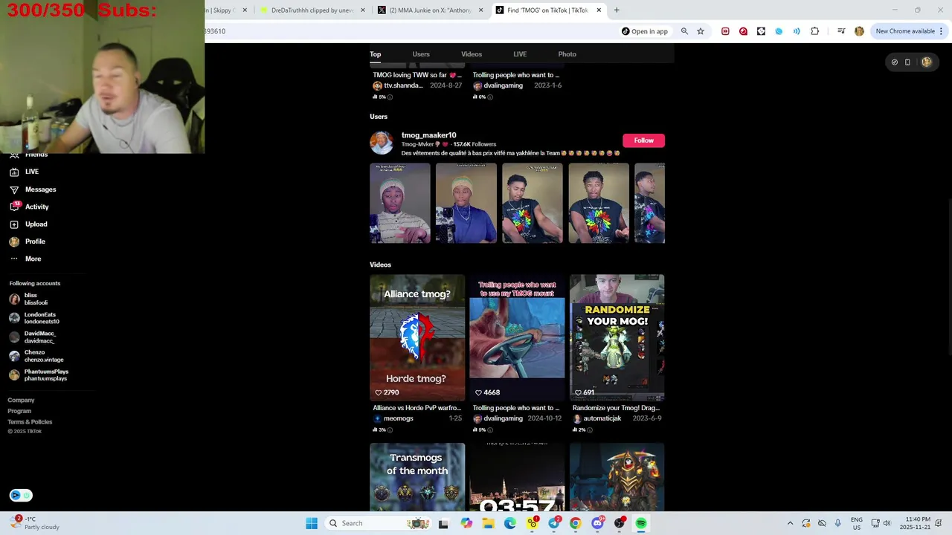The image size is (952, 535).
Task: Click the Windows taskbar Search box
Action: 379,523
